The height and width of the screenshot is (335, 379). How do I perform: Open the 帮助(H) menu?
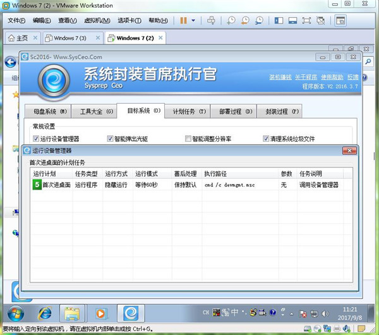tap(158, 21)
